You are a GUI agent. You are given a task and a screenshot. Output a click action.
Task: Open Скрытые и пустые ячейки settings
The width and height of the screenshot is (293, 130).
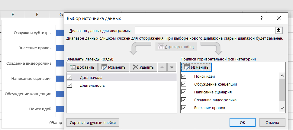(x=93, y=122)
